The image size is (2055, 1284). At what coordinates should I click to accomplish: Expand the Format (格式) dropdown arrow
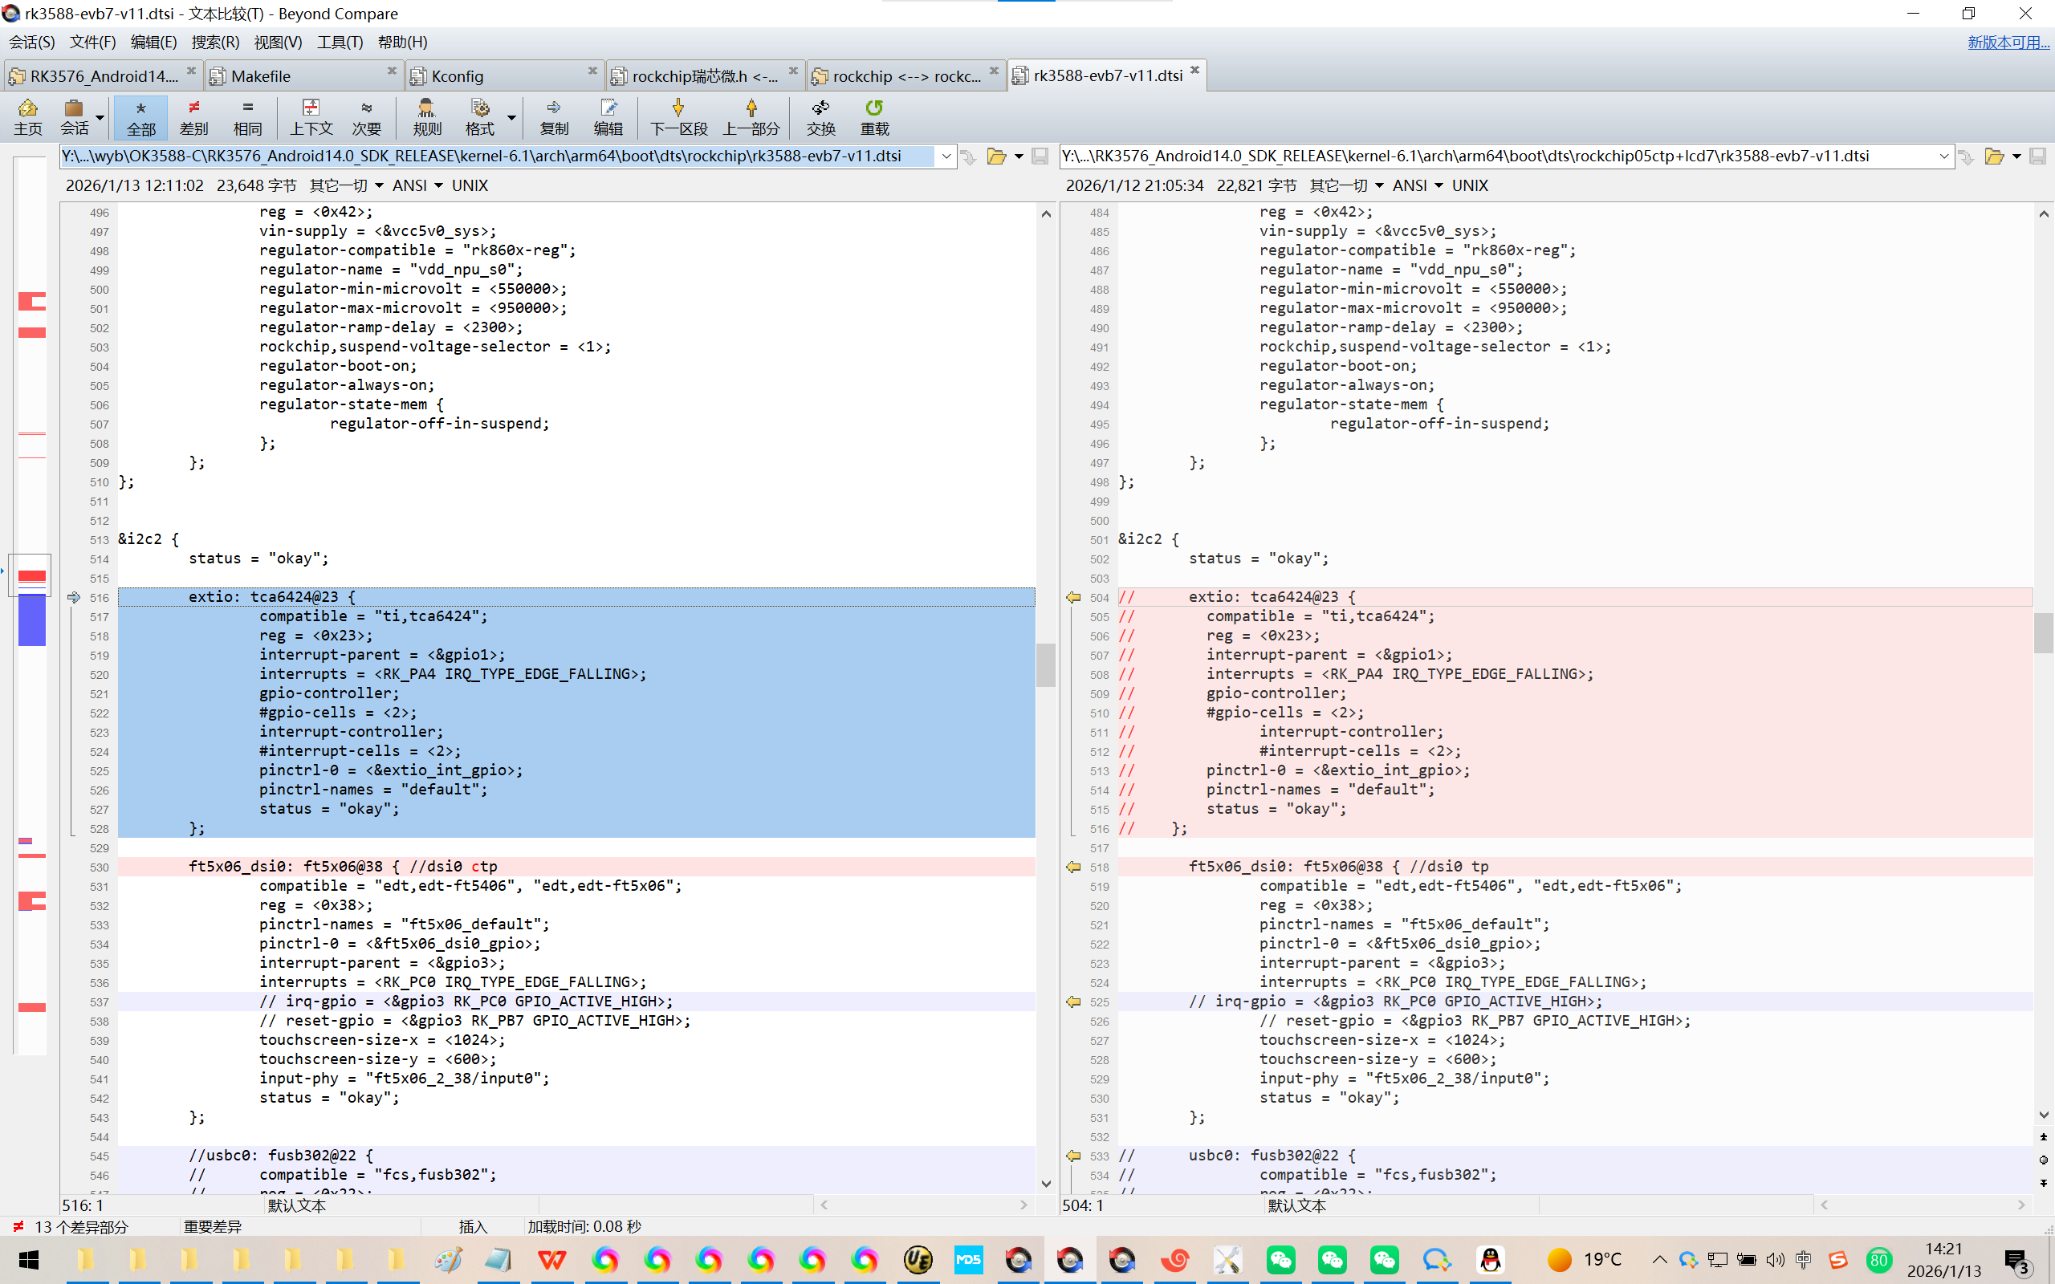tap(512, 117)
